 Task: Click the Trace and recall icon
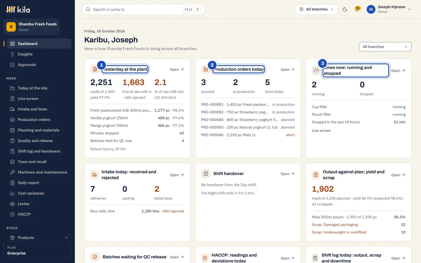click(12, 162)
